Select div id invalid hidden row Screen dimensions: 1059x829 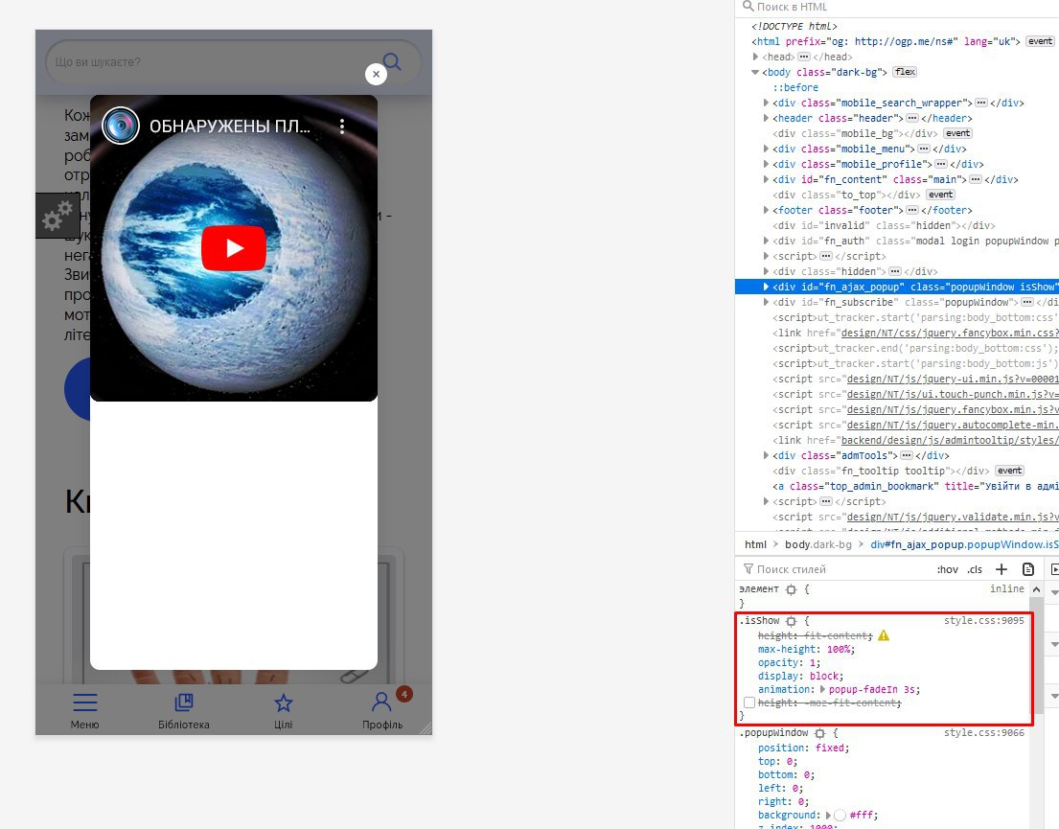point(884,225)
